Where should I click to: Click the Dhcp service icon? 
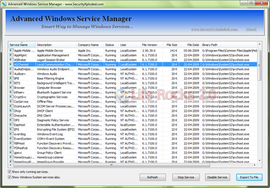point(11,111)
